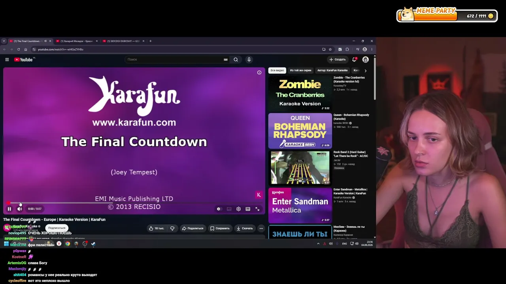This screenshot has width=506, height=284.
Task: Click the KaraFun K watermark in player
Action: tap(259, 195)
